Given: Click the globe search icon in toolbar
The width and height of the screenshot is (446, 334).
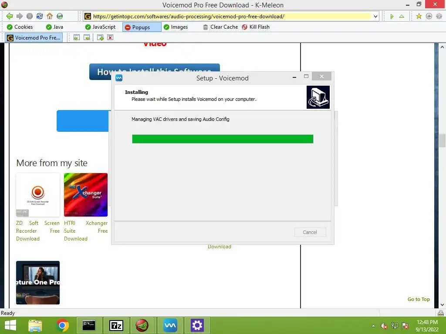Looking at the screenshot, I should tap(60, 16).
